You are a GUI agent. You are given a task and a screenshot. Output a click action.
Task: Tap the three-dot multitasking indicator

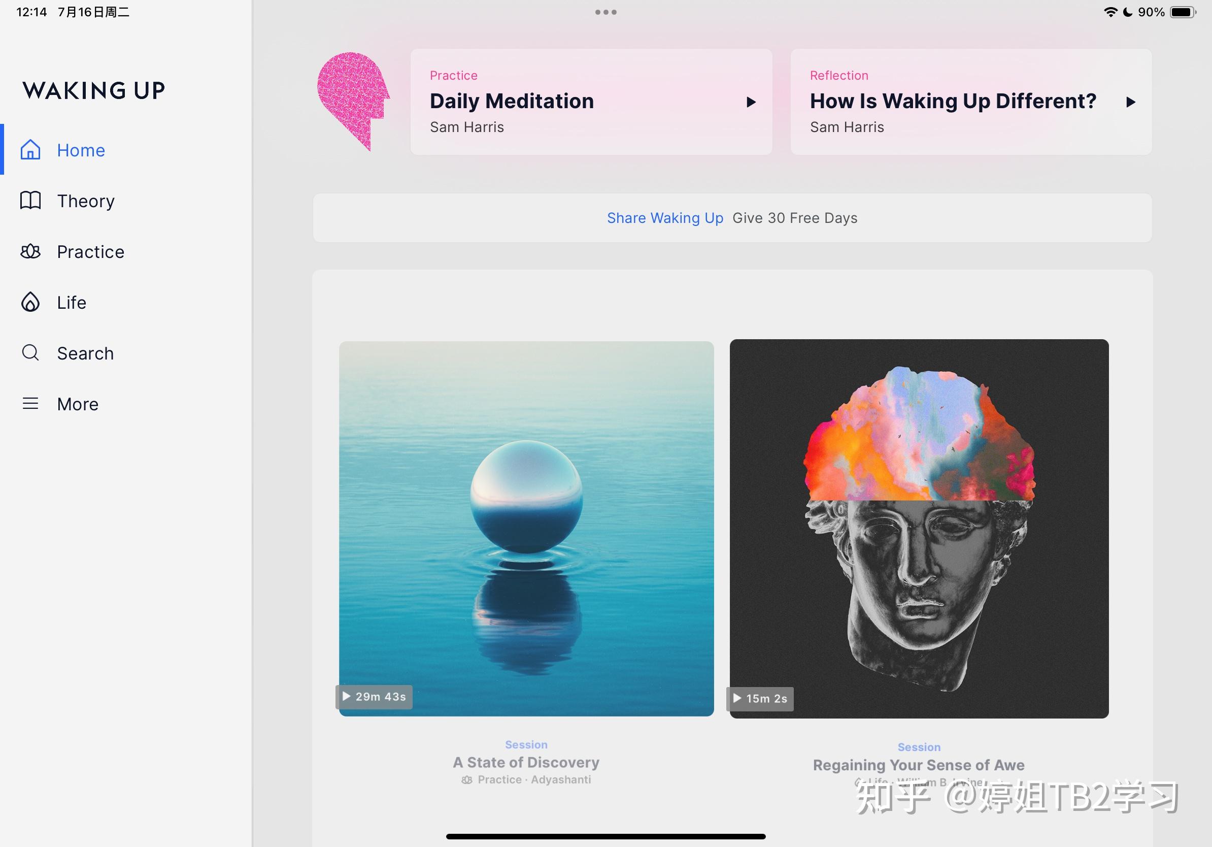tap(605, 12)
